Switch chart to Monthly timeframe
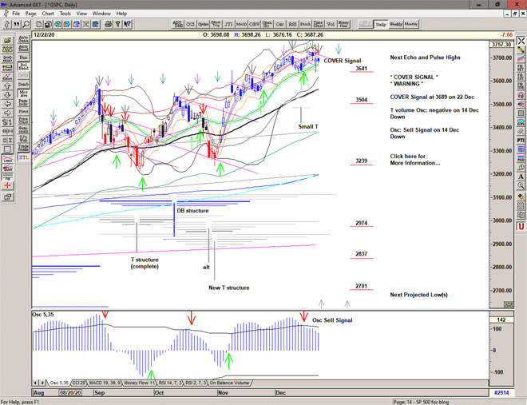The image size is (527, 405). [x=411, y=25]
